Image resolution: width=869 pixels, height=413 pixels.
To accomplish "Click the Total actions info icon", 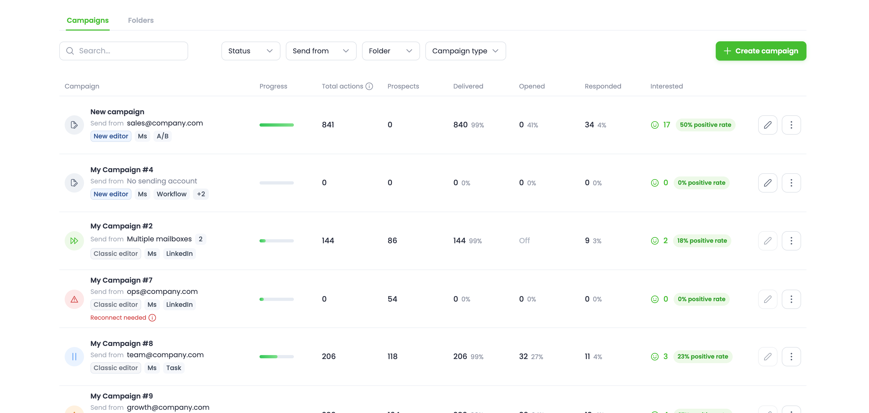I will (x=369, y=86).
